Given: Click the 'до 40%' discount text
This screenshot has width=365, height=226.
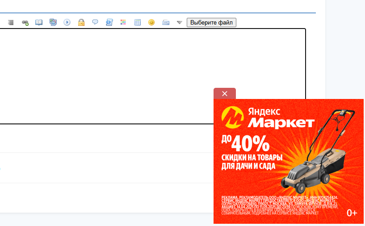Looking at the screenshot, I should pos(245,143).
